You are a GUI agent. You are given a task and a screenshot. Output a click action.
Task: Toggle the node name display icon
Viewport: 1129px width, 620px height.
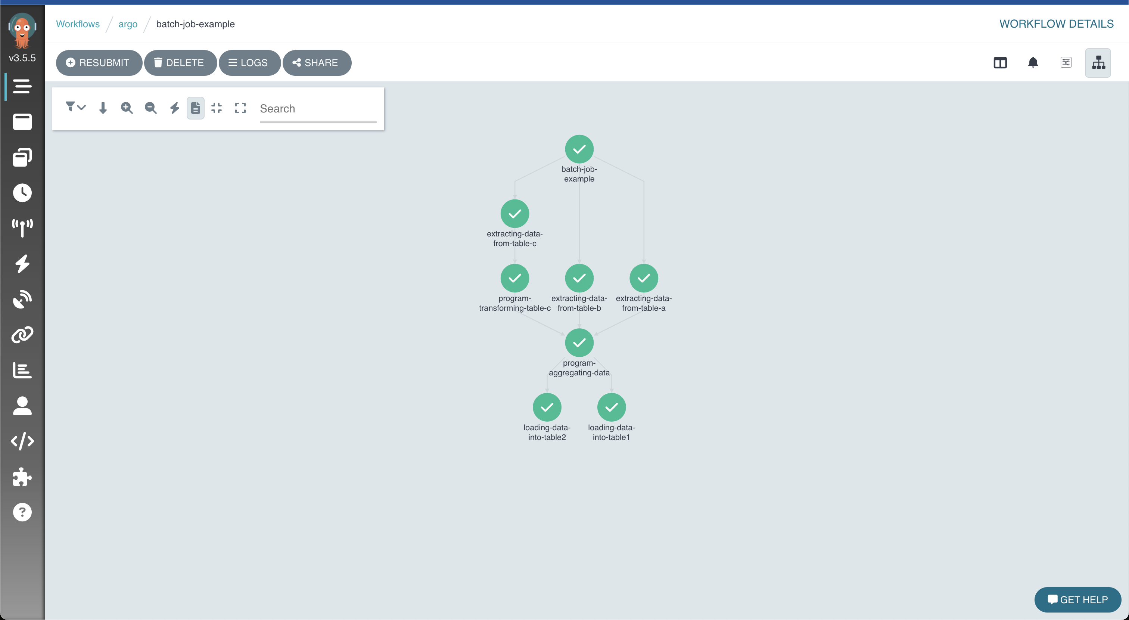(196, 108)
